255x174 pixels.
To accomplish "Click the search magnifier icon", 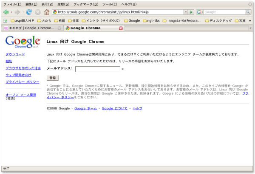I will coord(248,12).
